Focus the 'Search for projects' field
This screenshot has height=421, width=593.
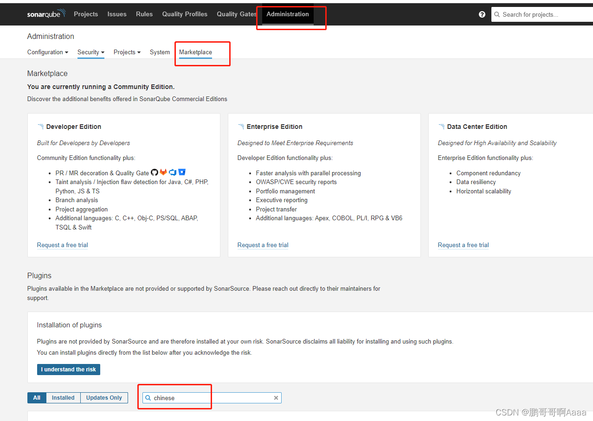542,14
